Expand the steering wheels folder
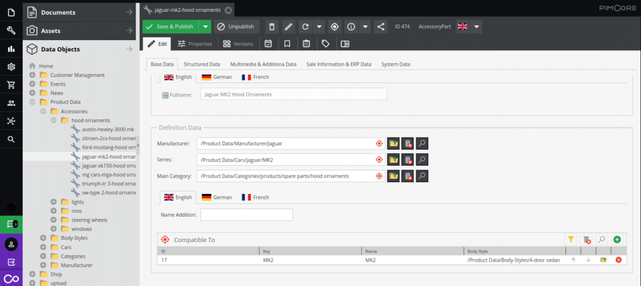This screenshot has height=286, width=641. coord(53,220)
